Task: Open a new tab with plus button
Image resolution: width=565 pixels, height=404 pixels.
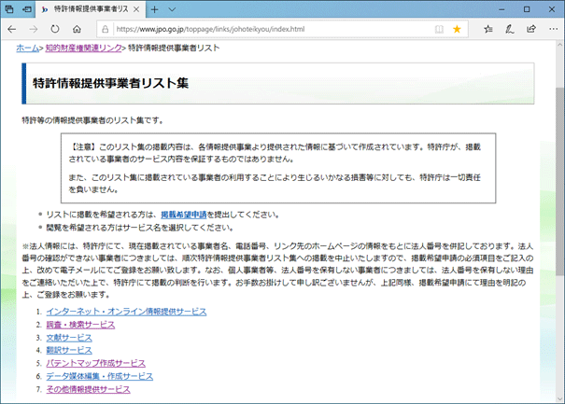Action: coord(156,8)
